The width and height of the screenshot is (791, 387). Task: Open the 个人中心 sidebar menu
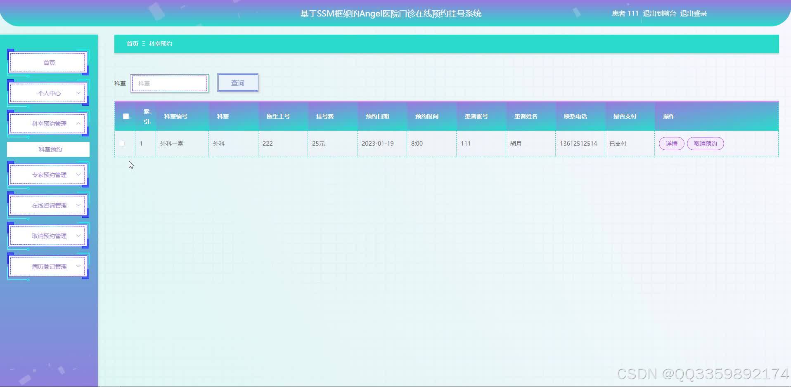tap(48, 93)
